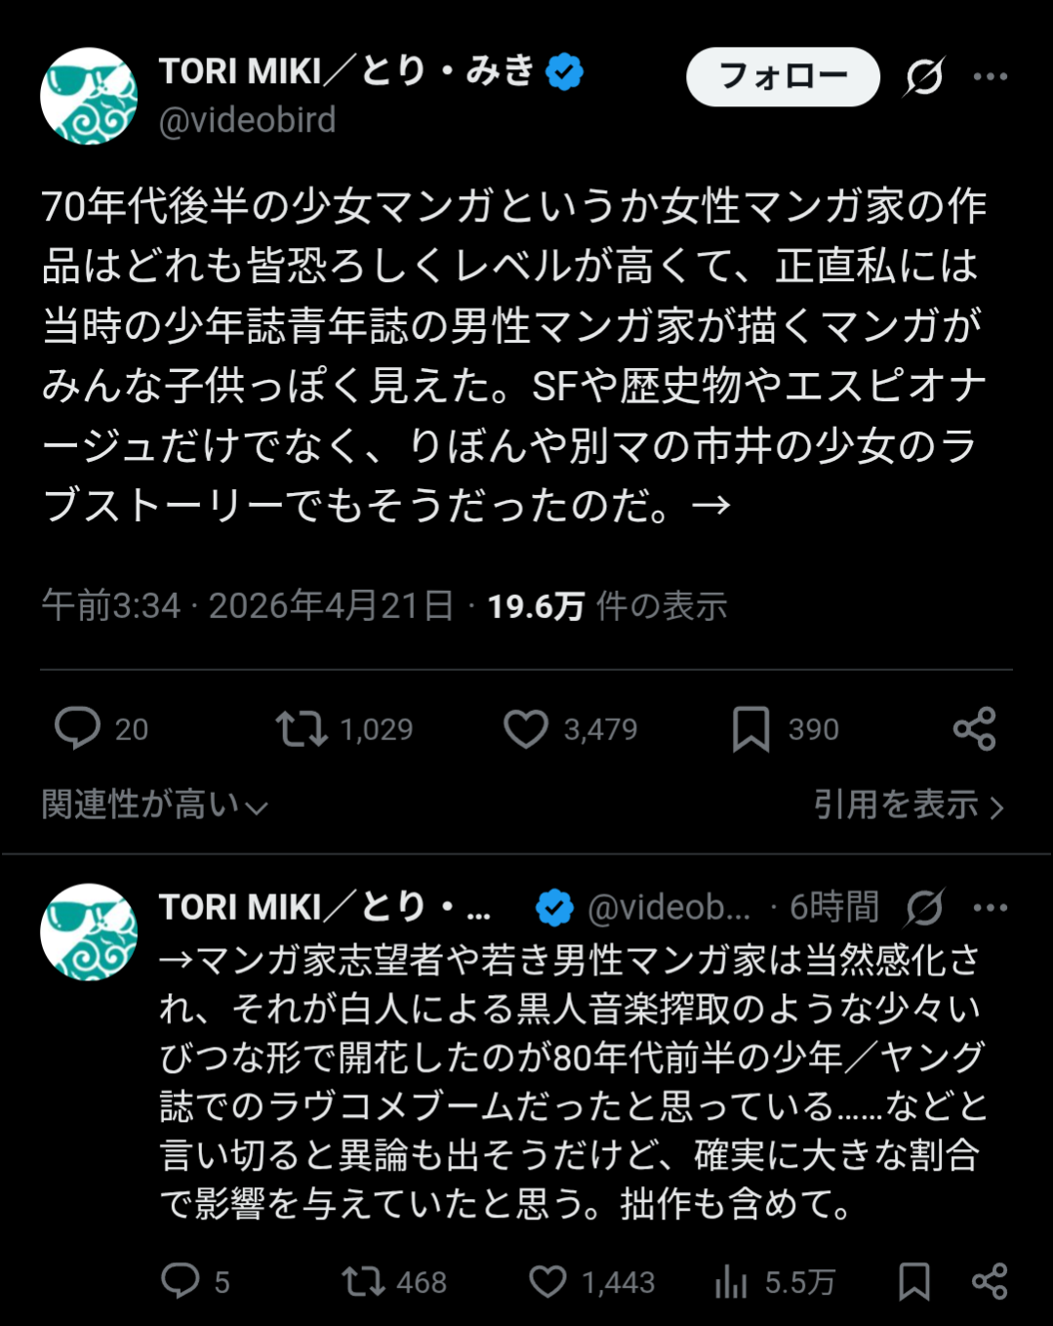Open Grok icon on the reply post

[923, 907]
